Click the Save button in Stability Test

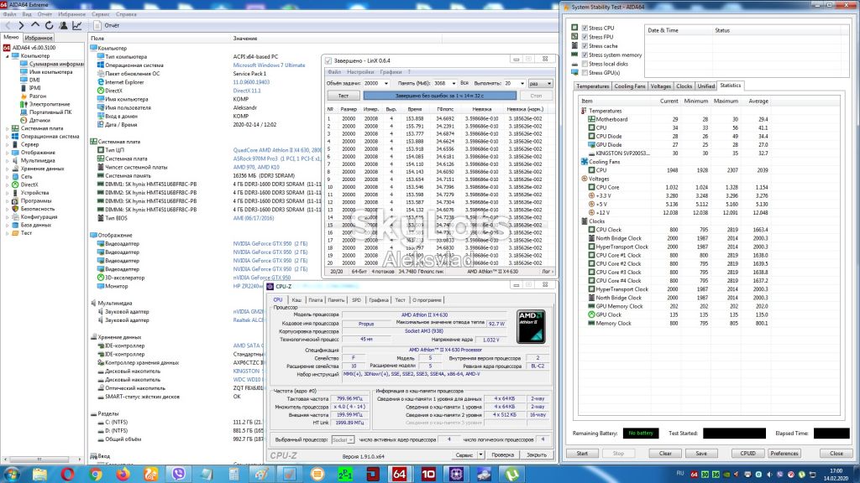pyautogui.click(x=701, y=454)
